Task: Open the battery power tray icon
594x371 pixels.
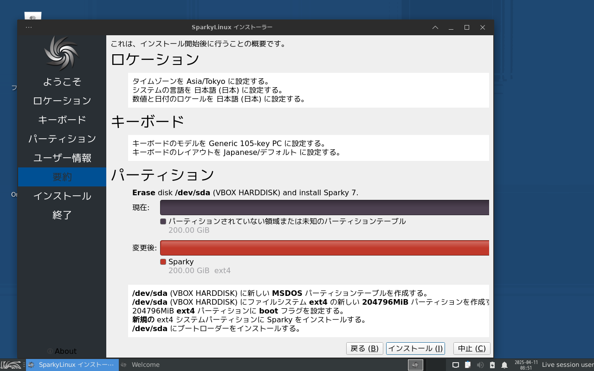Action: pyautogui.click(x=492, y=365)
